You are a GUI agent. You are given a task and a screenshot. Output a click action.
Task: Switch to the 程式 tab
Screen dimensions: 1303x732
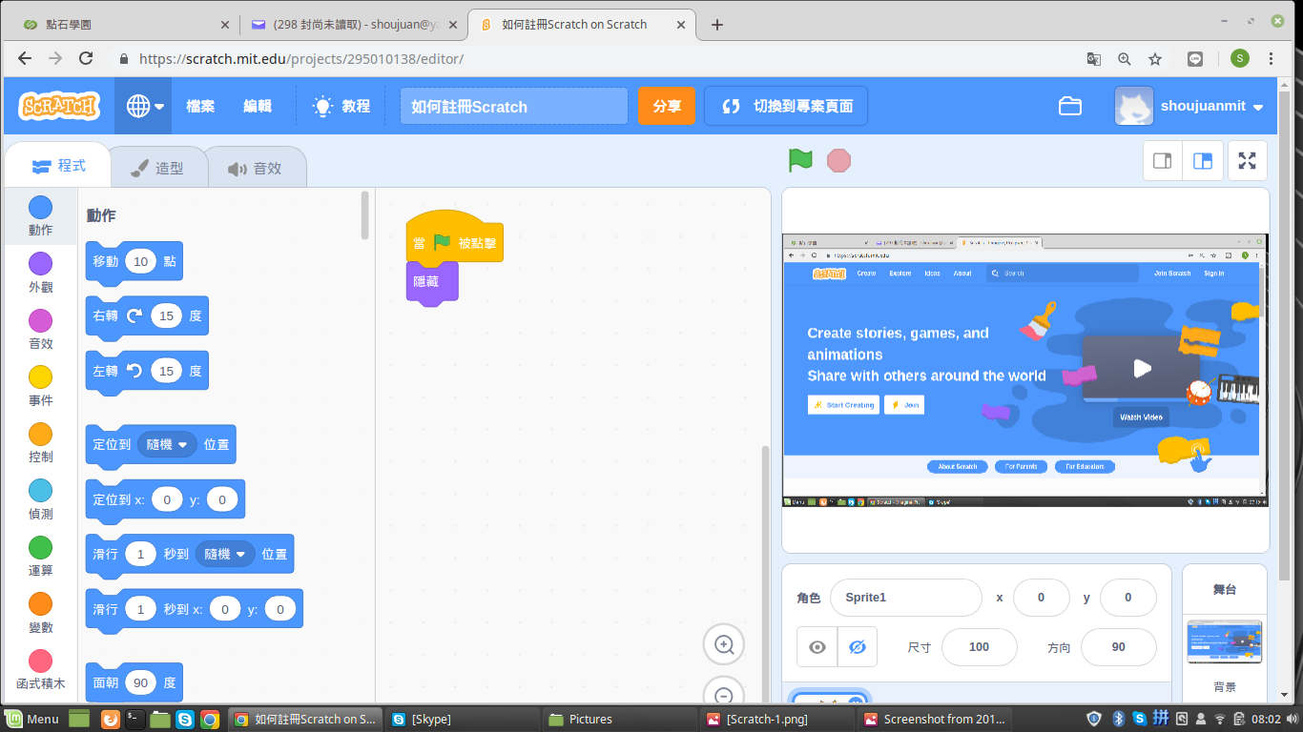tap(59, 166)
